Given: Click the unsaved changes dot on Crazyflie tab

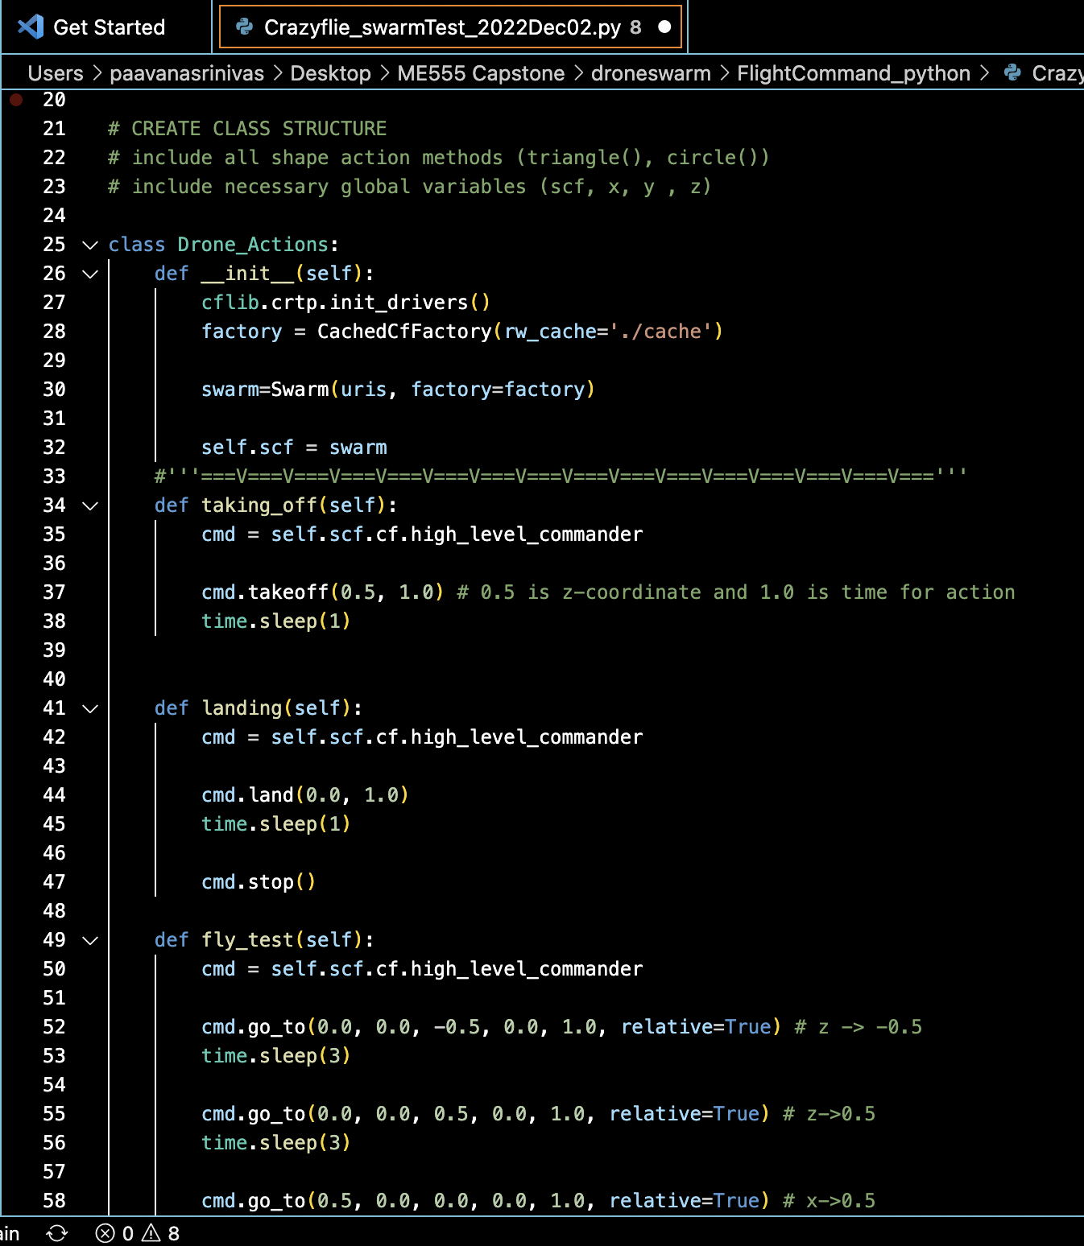Looking at the screenshot, I should point(664,27).
